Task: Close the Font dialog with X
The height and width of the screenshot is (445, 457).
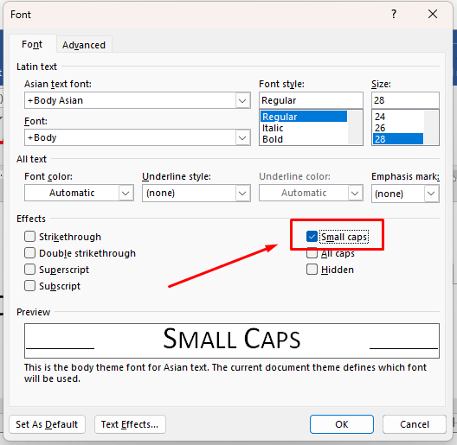Action: (x=433, y=14)
